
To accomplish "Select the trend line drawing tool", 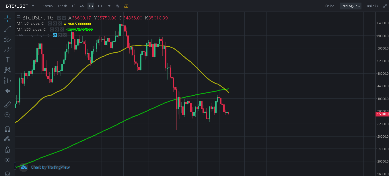I will point(7,29).
